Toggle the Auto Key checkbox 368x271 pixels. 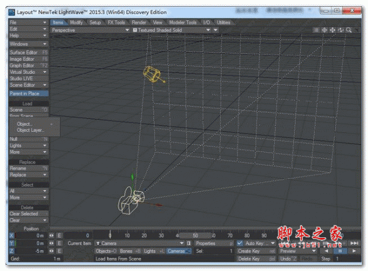[240, 243]
